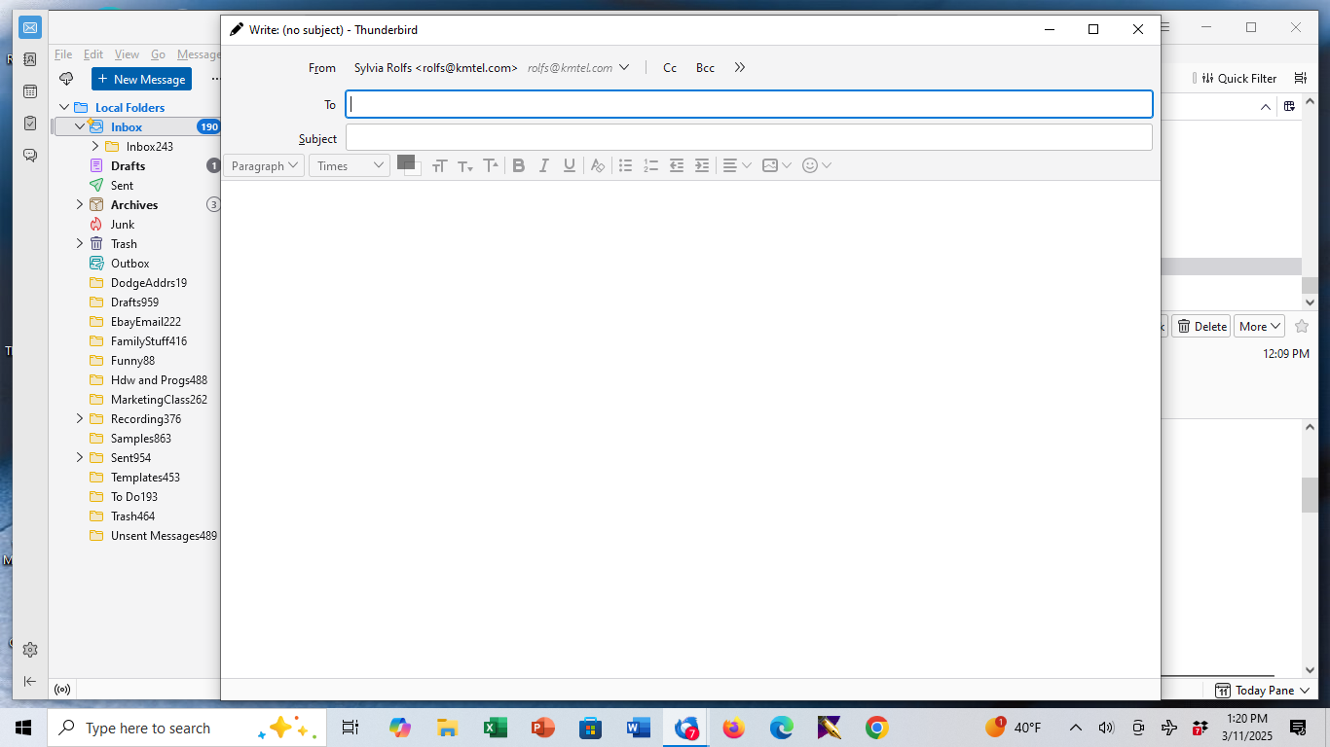The width and height of the screenshot is (1330, 747).
Task: Open the File menu
Action: [63, 54]
